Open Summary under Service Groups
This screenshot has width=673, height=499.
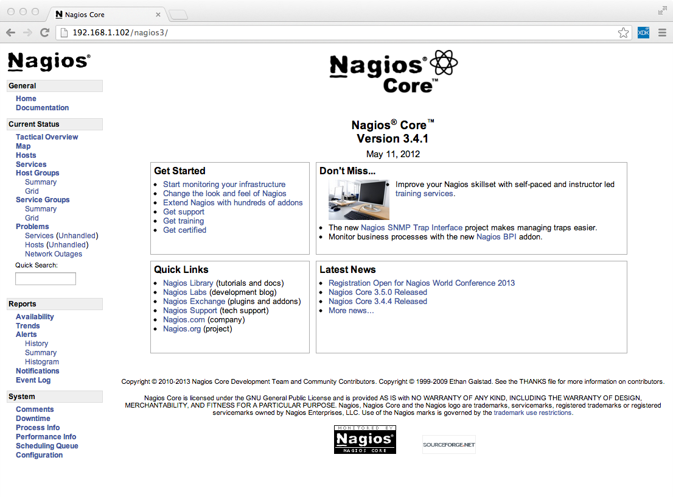click(x=41, y=208)
